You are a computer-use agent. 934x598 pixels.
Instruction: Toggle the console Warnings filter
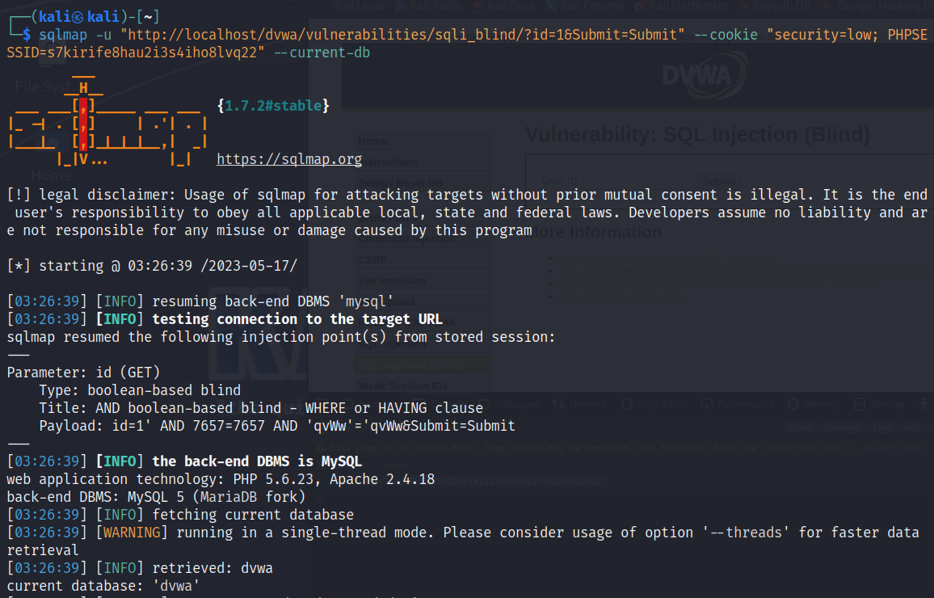click(843, 427)
